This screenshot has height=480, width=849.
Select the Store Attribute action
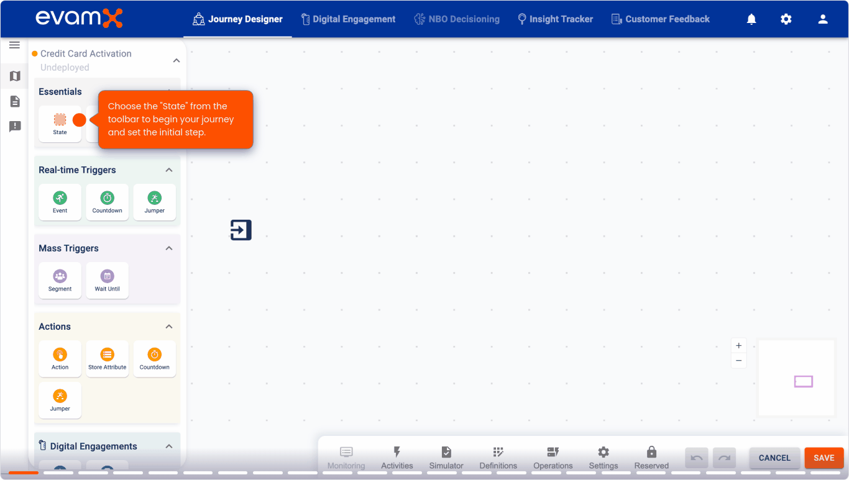107,359
